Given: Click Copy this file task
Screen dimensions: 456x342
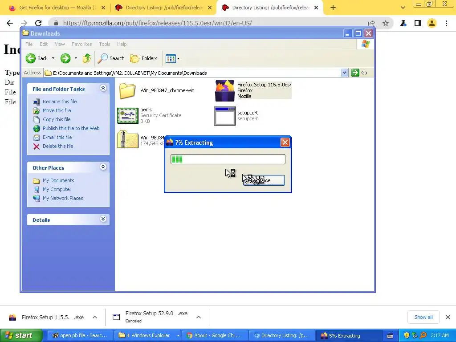Looking at the screenshot, I should (57, 119).
